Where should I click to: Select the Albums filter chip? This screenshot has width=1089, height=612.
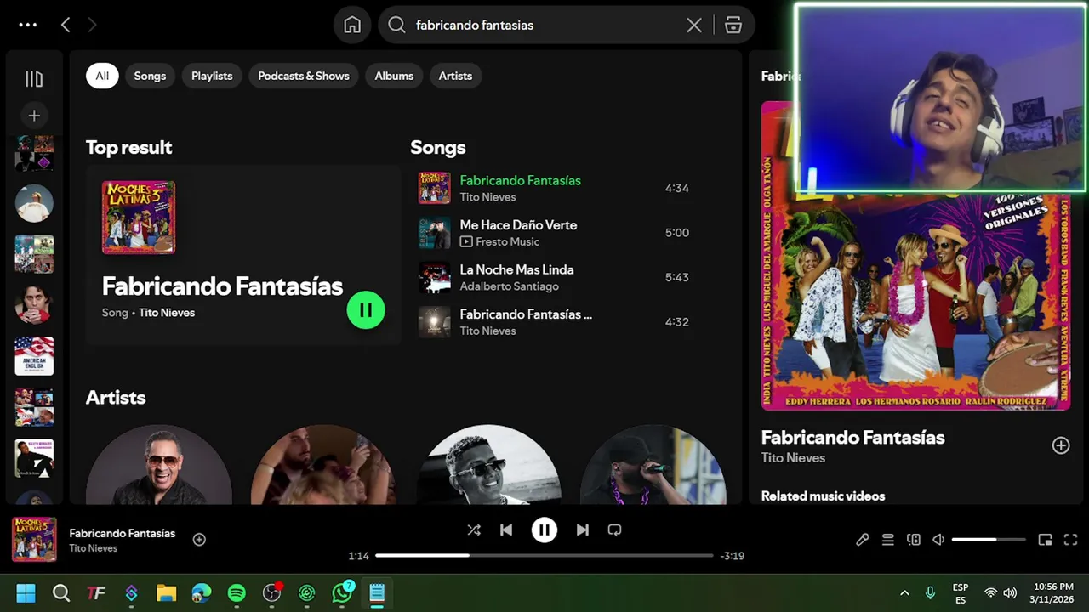coord(394,76)
